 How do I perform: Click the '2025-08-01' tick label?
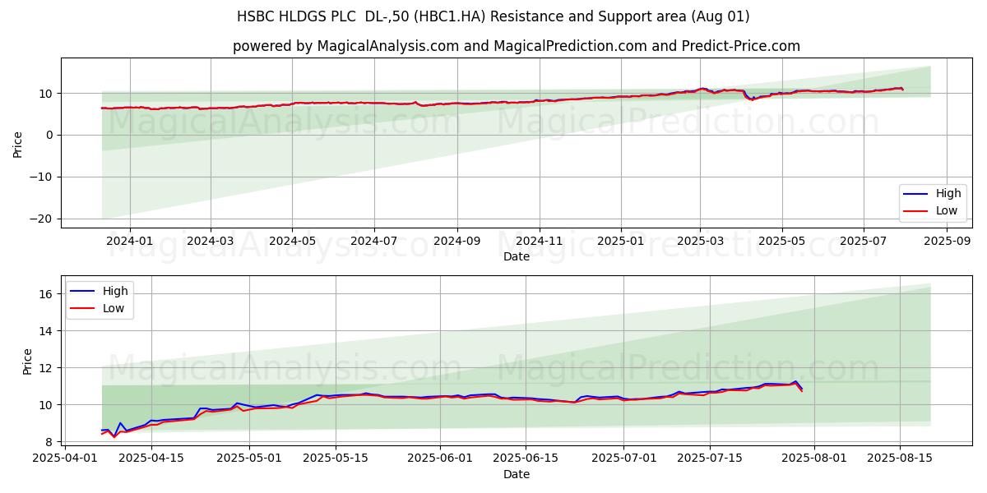(x=813, y=458)
